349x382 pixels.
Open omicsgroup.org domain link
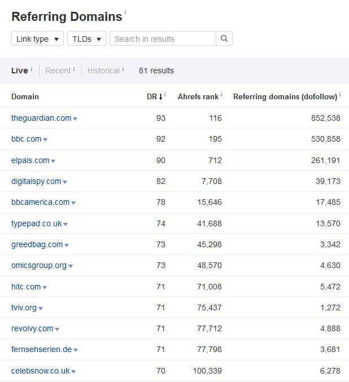[x=39, y=266]
